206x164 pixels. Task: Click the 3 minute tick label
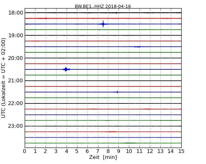(x=56, y=151)
